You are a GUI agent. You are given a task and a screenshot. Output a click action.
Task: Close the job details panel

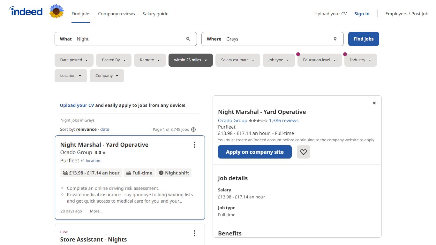(x=374, y=103)
